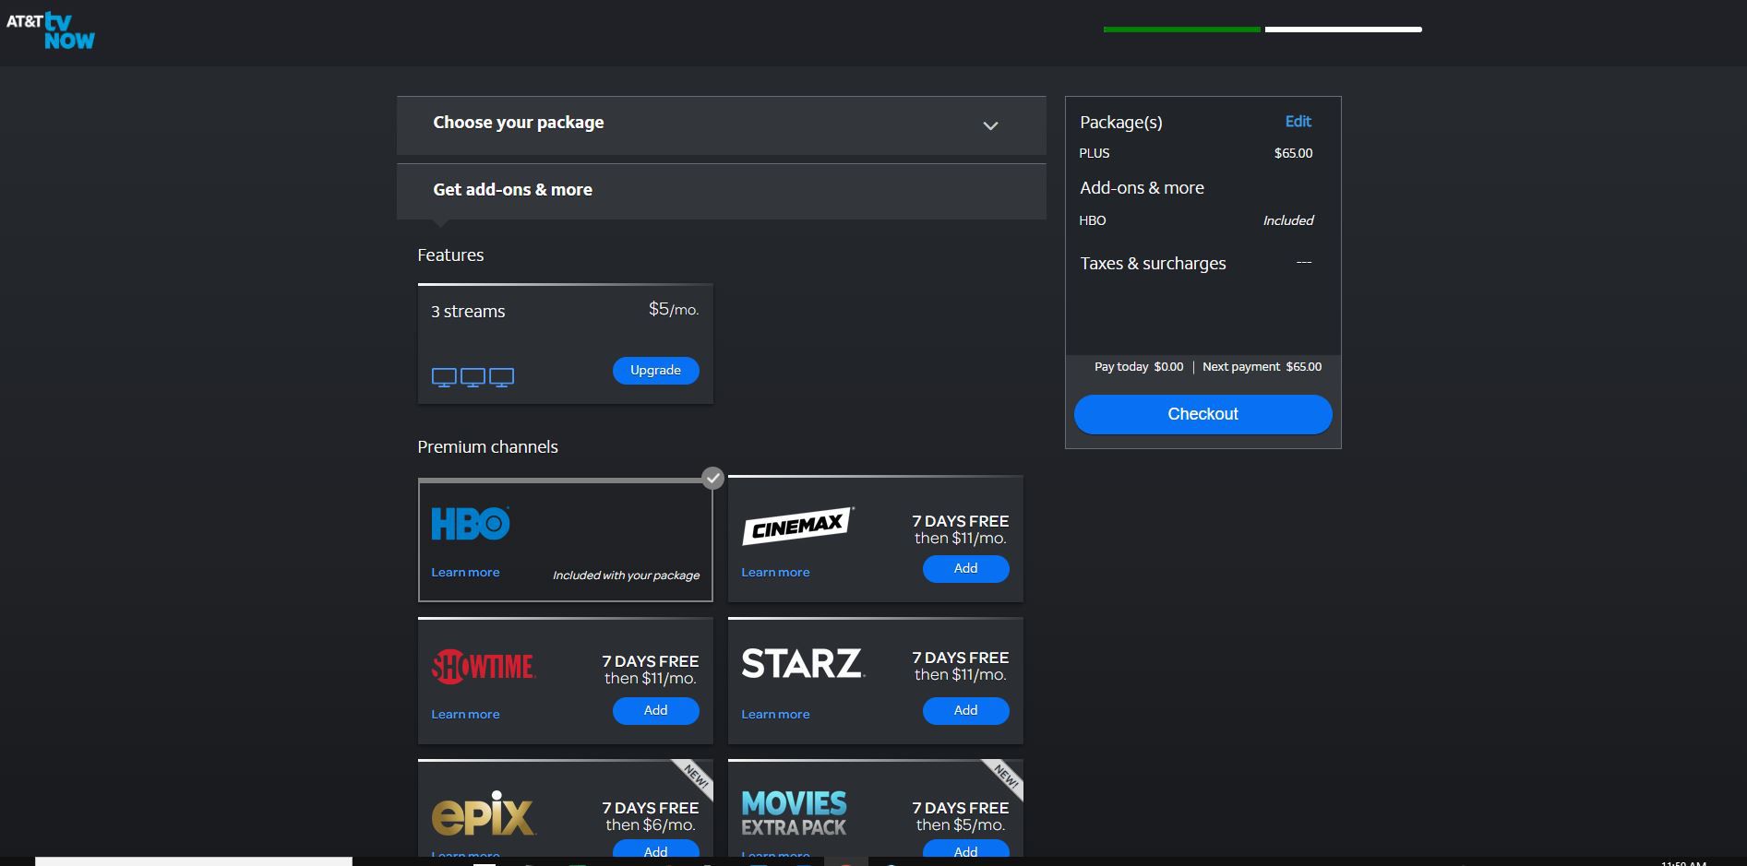Screen dimensions: 1747x866
Task: Click the EPIX NEW! corner ribbon
Action: (696, 777)
